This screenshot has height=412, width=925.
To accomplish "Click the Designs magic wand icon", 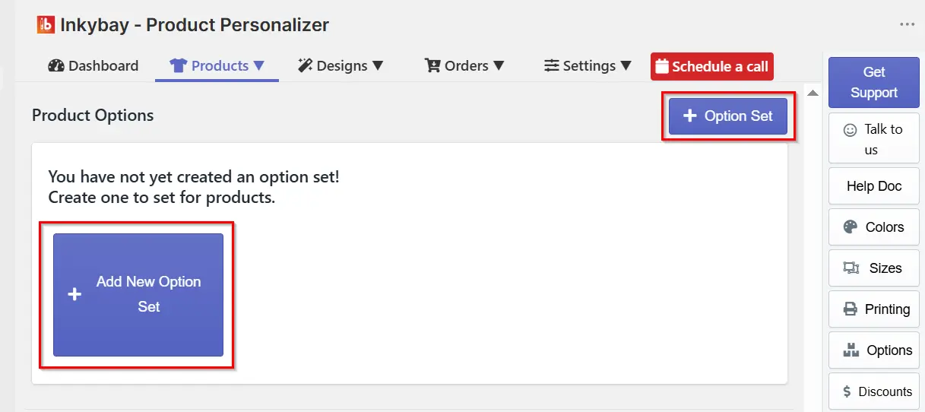I will pos(306,65).
